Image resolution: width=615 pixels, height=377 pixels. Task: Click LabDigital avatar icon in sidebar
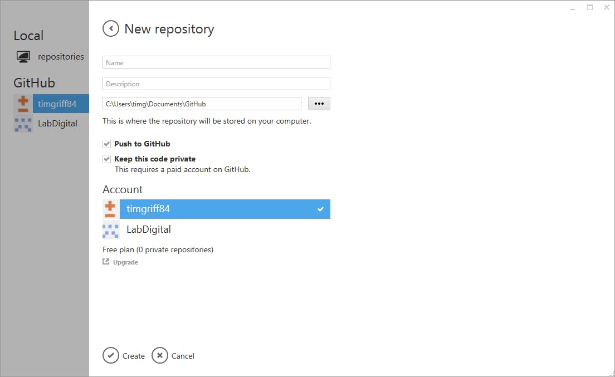pos(23,124)
